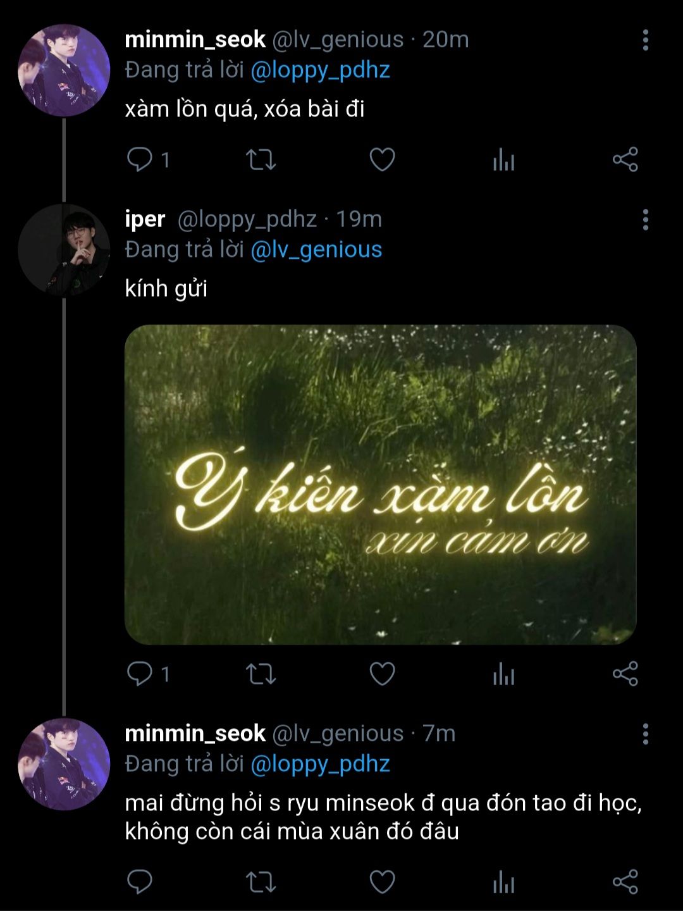Reply to iper's 'kính gửi' tweet
The width and height of the screenshot is (683, 911).
coord(140,674)
